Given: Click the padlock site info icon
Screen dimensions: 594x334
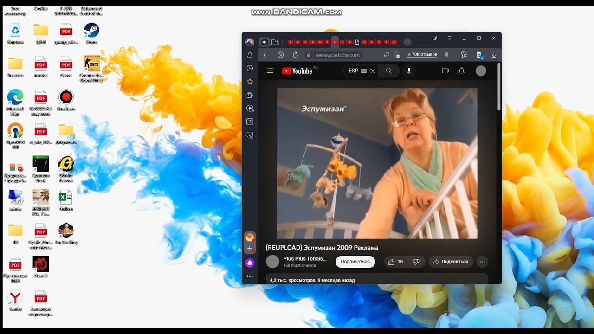Looking at the screenshot, I should point(308,55).
